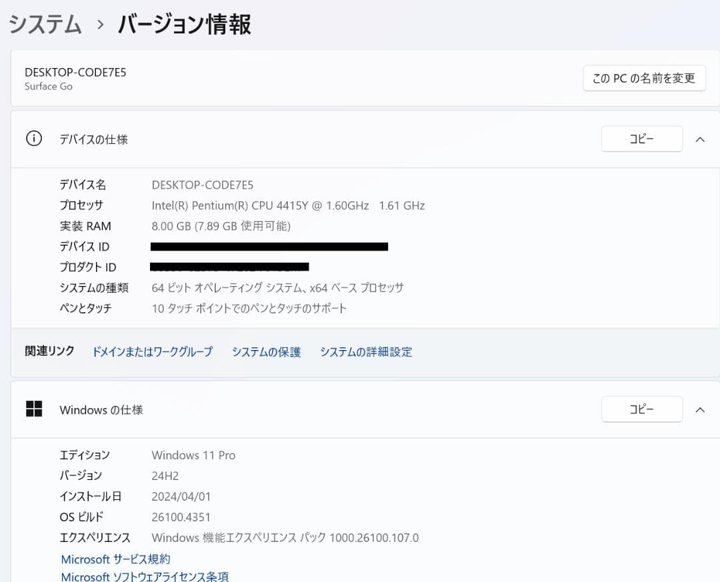Image resolution: width=720 pixels, height=582 pixels.
Task: Open ドメインまたはワークグループ link
Action: (x=152, y=351)
